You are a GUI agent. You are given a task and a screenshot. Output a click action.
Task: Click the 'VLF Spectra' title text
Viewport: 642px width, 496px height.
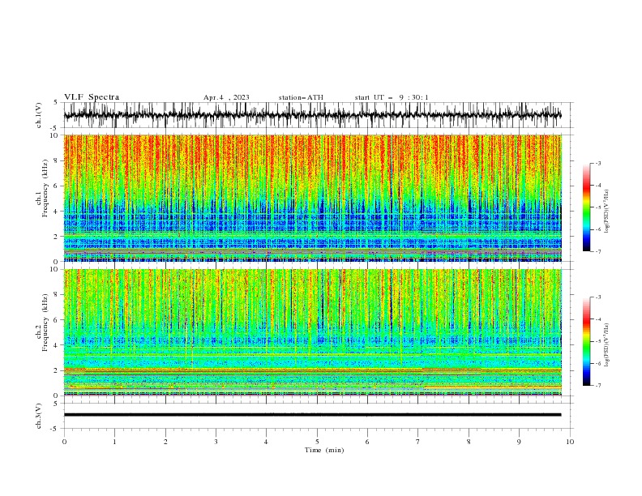tap(92, 97)
